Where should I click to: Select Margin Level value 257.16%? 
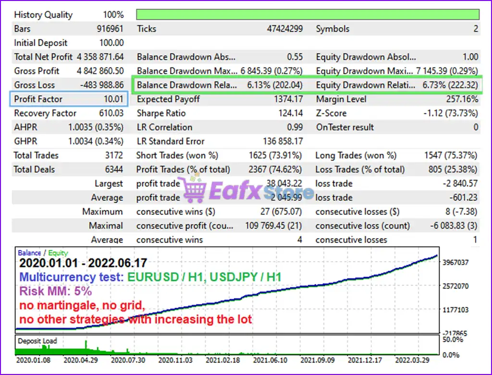[x=462, y=99]
